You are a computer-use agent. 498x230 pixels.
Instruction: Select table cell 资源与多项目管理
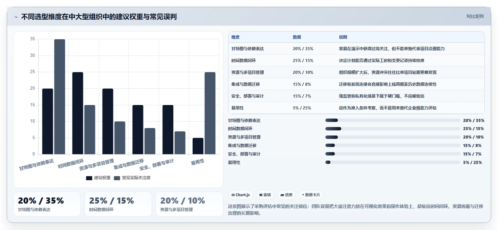pyautogui.click(x=248, y=72)
